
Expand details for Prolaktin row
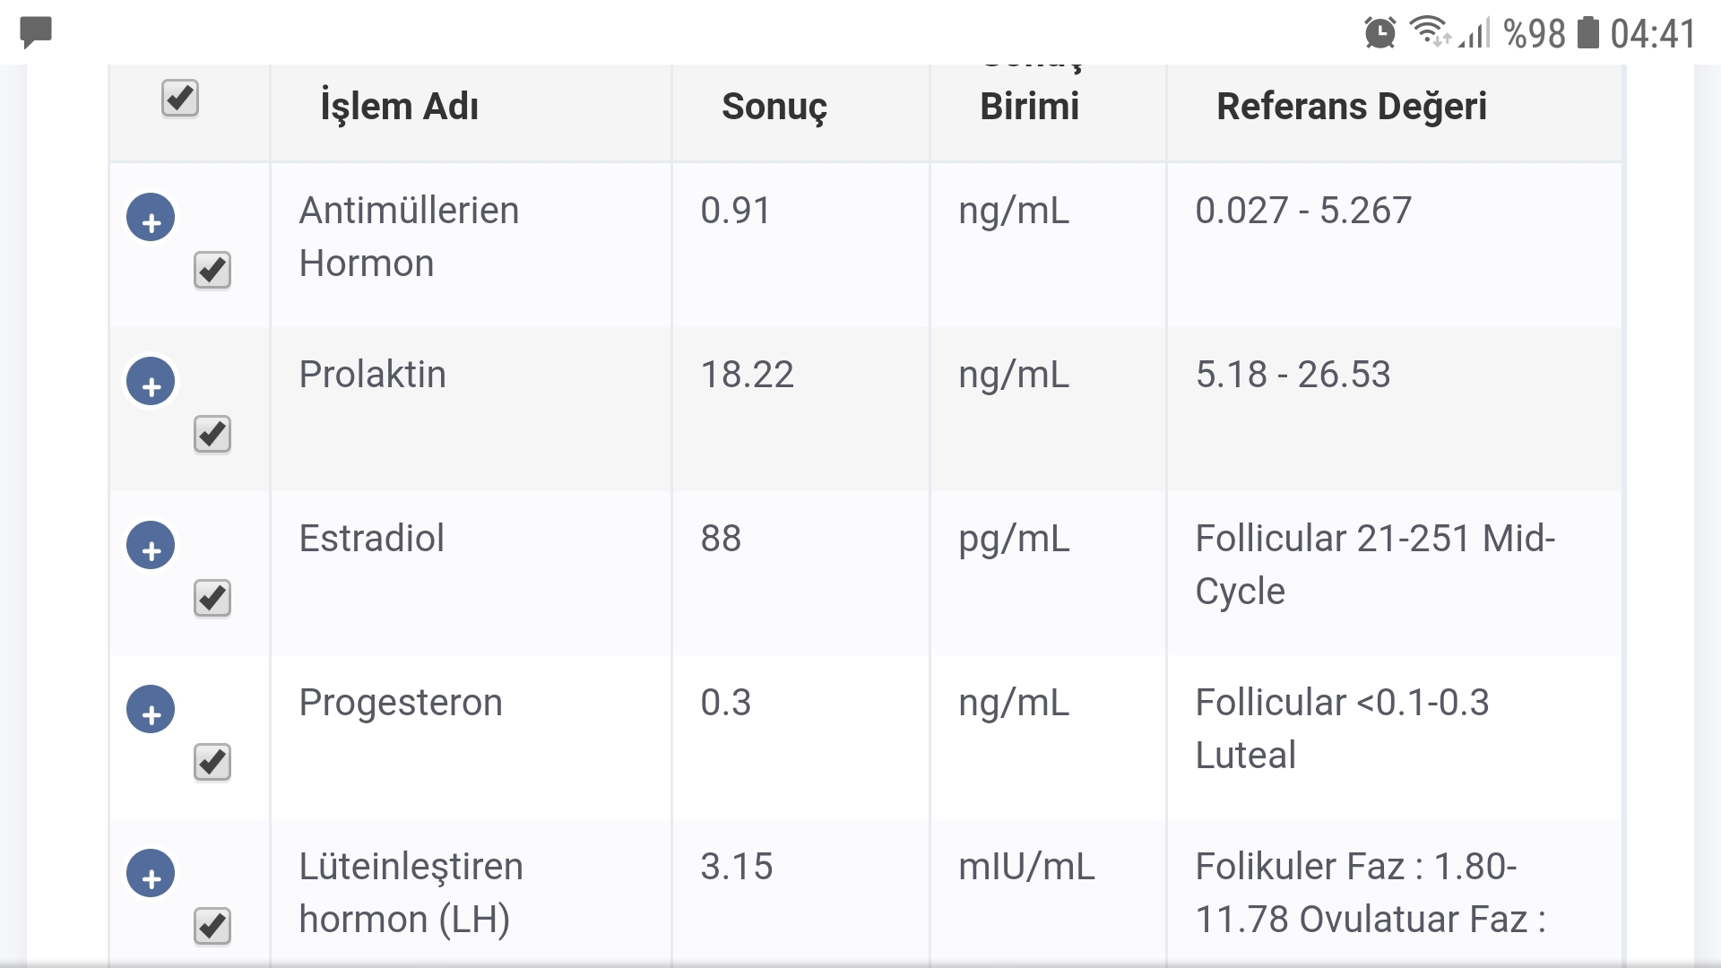(151, 381)
